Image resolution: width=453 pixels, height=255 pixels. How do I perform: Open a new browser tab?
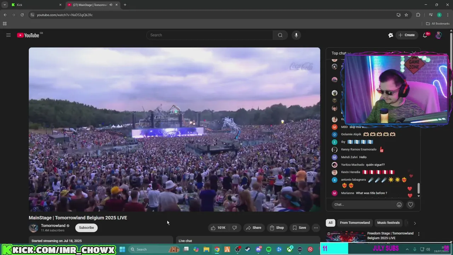coord(125,5)
